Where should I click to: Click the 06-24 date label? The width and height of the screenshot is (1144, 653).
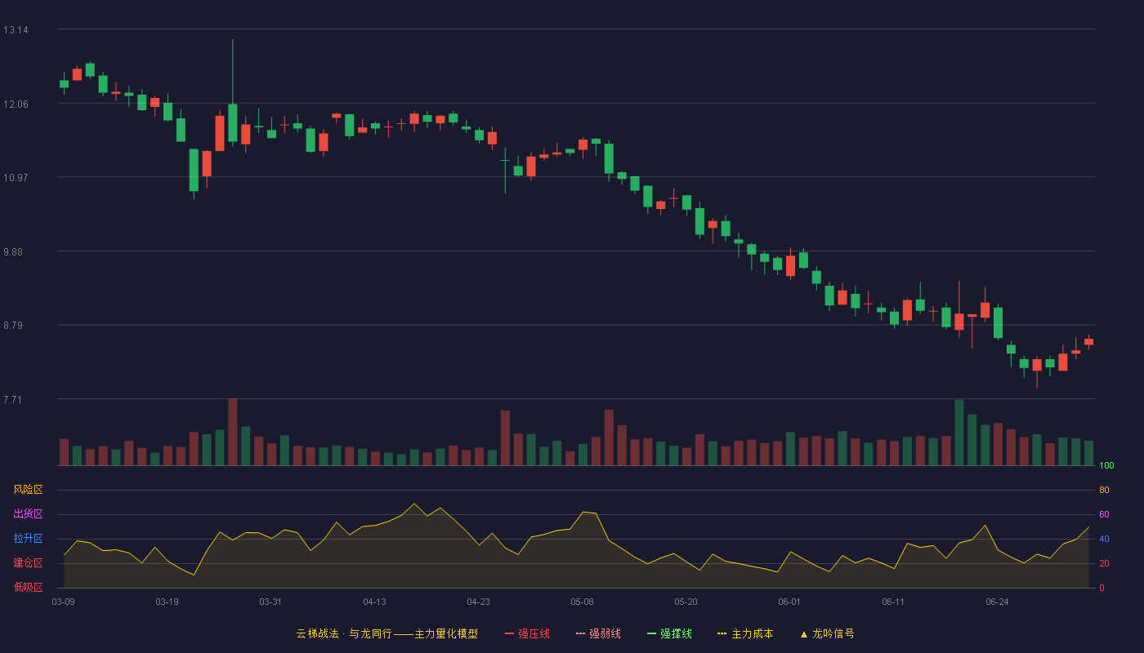coord(997,602)
